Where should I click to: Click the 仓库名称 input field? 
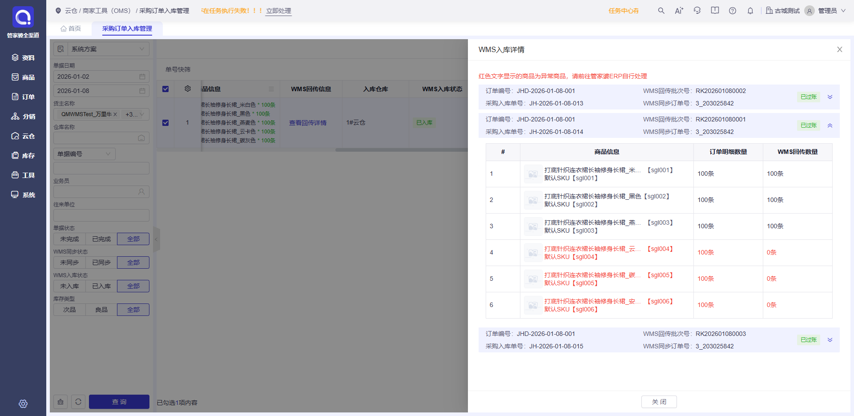click(101, 138)
